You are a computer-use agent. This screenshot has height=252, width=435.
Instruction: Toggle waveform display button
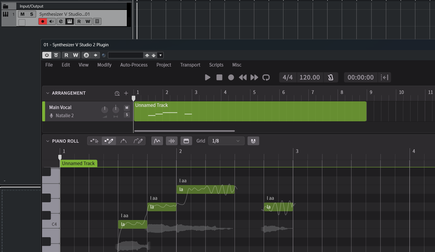pos(172,141)
